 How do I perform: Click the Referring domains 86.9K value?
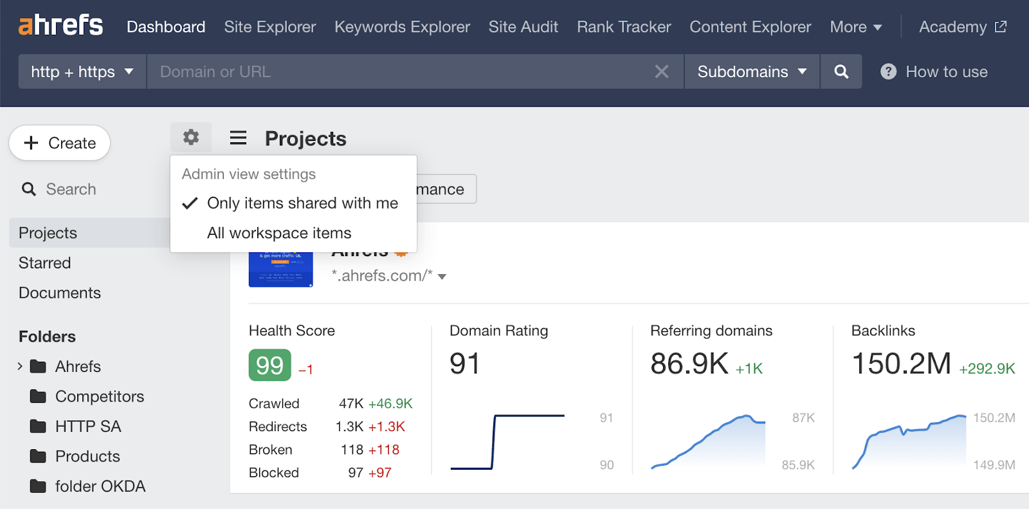[689, 364]
